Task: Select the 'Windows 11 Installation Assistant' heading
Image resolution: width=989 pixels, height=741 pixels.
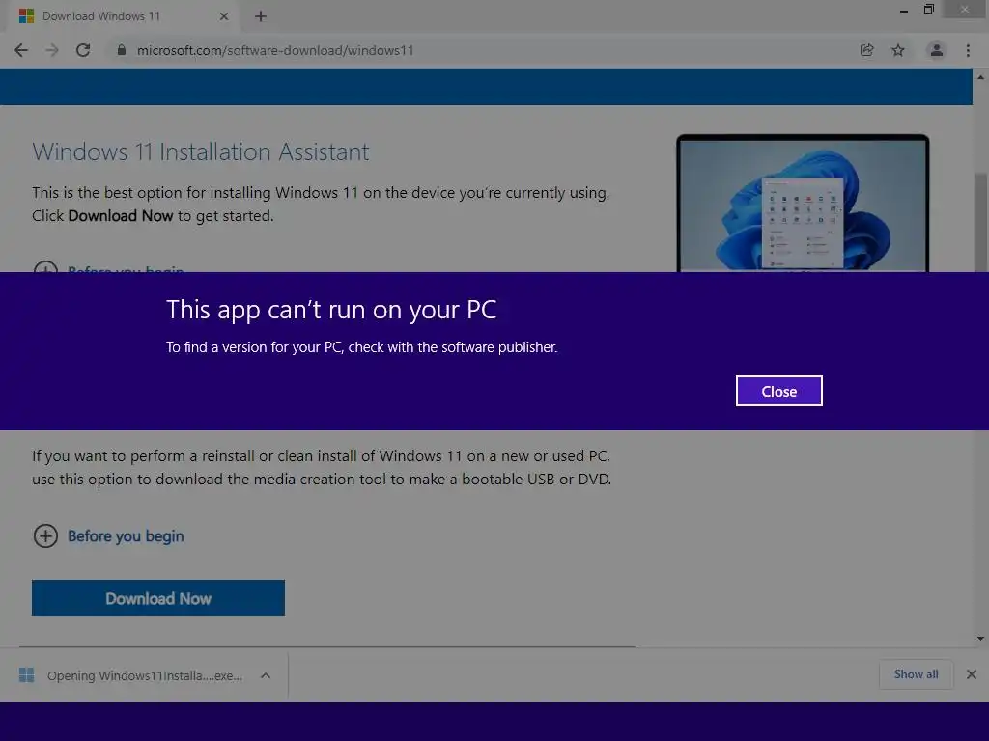Action: click(201, 151)
